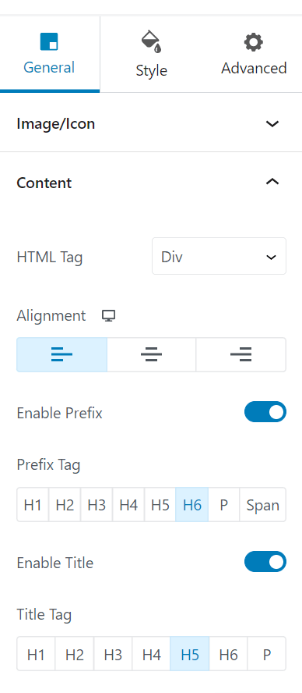Click the Style paint bucket icon

pos(151,41)
